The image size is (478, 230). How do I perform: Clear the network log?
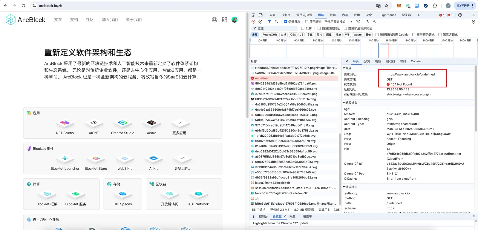[261, 22]
